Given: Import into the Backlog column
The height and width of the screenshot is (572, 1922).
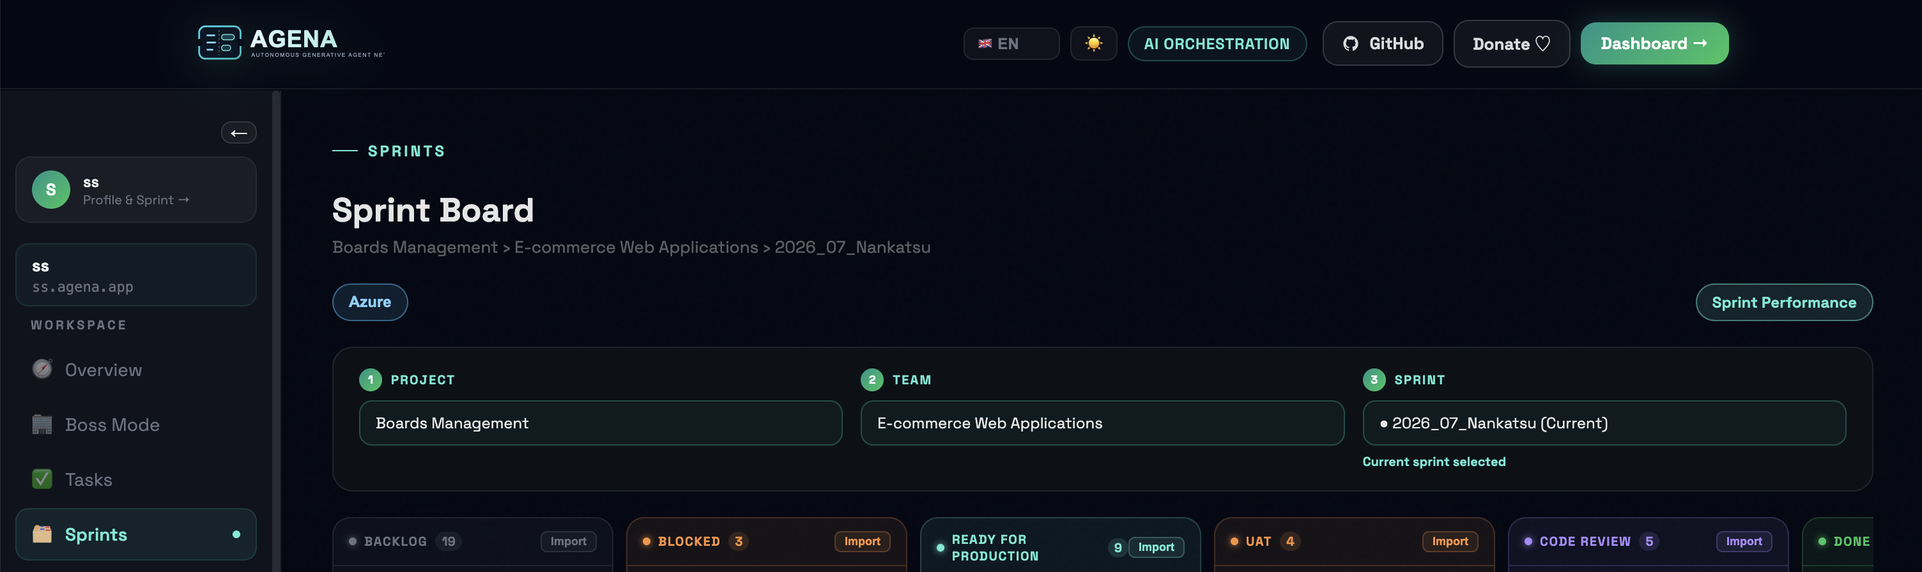Looking at the screenshot, I should [569, 541].
